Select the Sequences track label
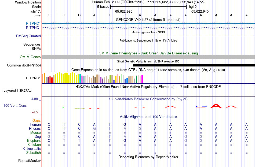 pyautogui.click(x=32, y=44)
